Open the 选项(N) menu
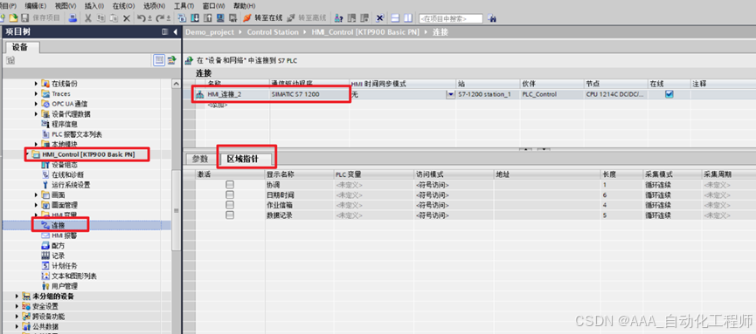 point(154,6)
